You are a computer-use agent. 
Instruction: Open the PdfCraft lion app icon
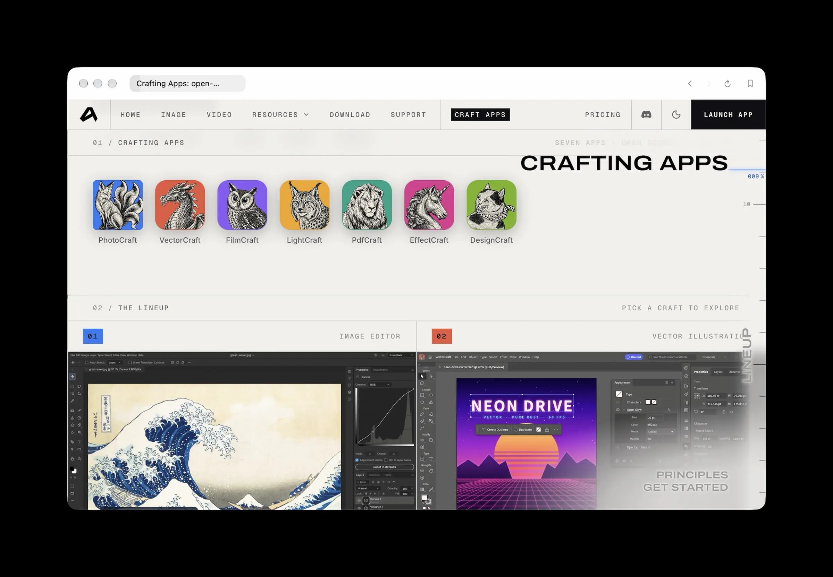click(x=367, y=205)
